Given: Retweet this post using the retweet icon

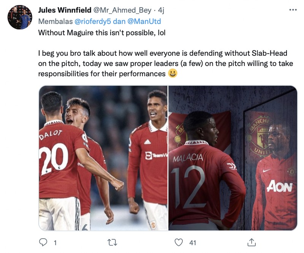Looking at the screenshot, I should pos(112,242).
